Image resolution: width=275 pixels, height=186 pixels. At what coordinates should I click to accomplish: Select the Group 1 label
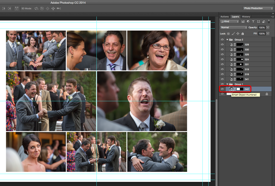tap(239, 84)
